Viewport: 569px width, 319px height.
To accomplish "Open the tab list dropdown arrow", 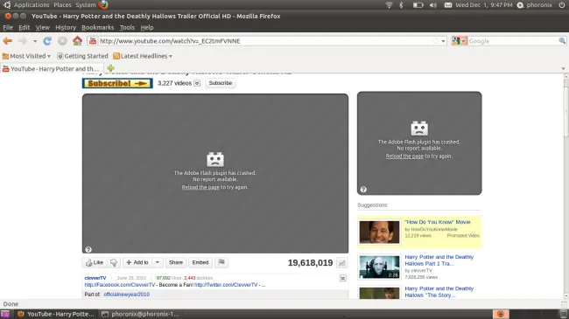I will [563, 68].
